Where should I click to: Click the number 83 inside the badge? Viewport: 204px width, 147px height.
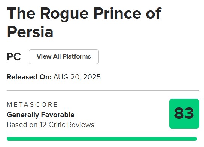click(184, 113)
